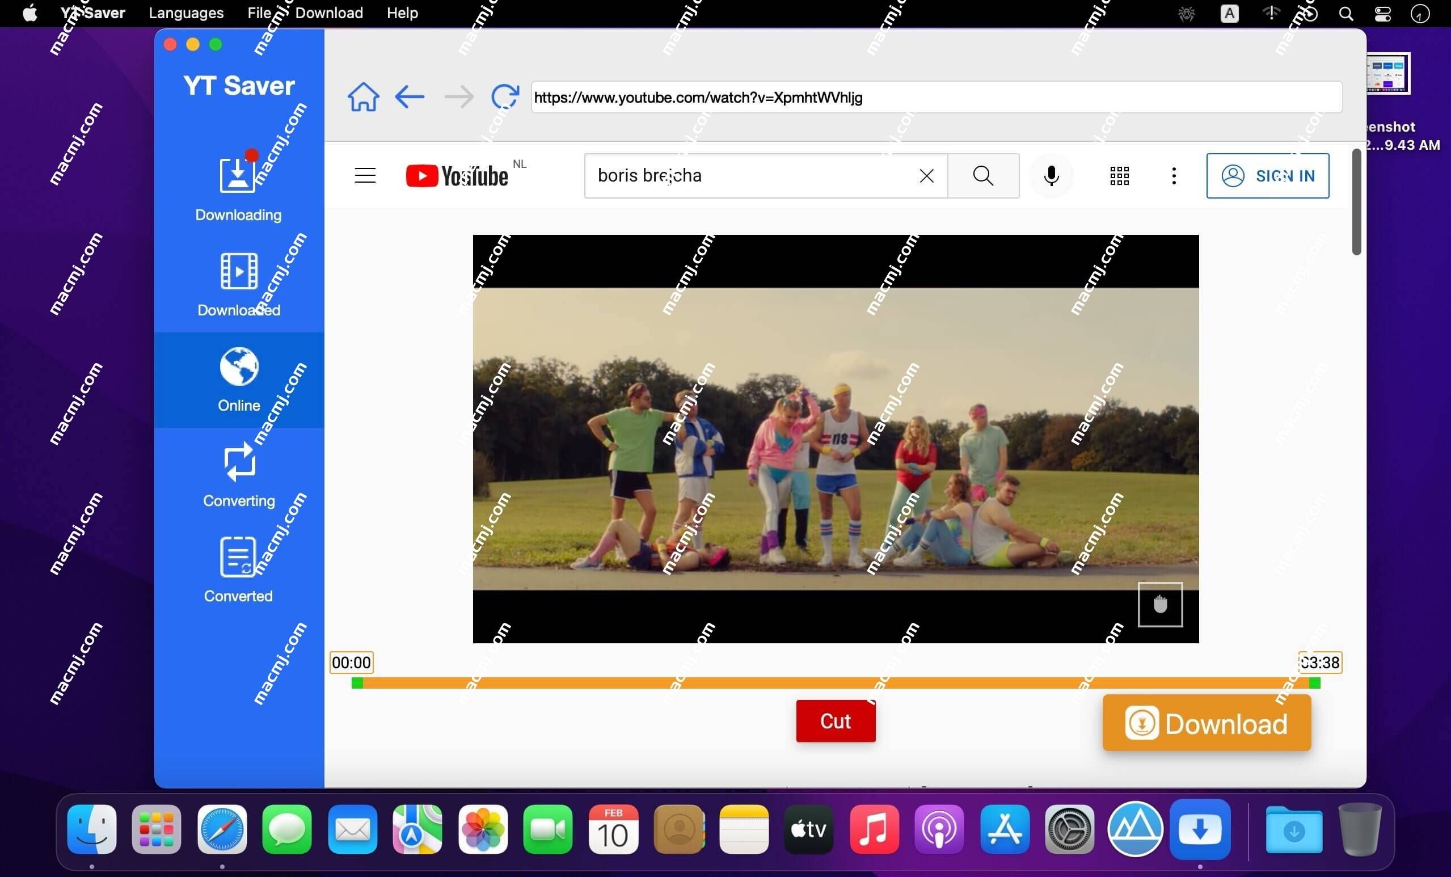Click the 03:38 end time label
Viewport: 1451px width, 877px height.
tap(1319, 663)
